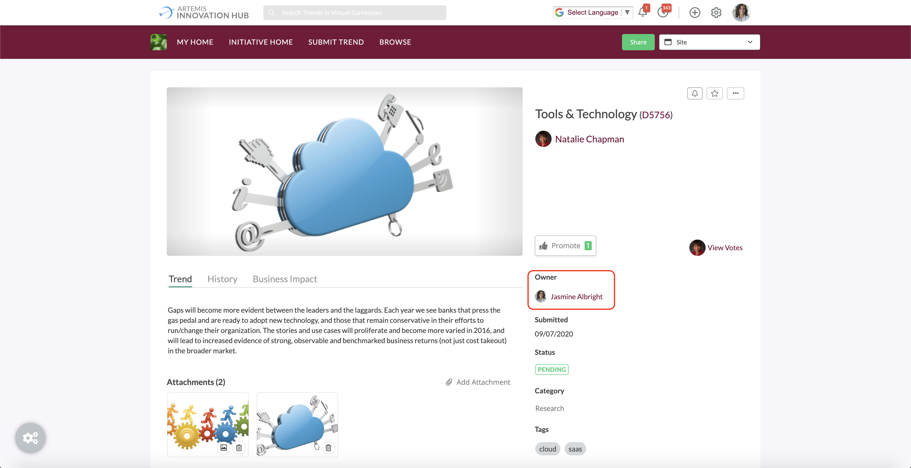Open the settings gear in the top bar
Viewport: 911px width, 468px height.
716,13
